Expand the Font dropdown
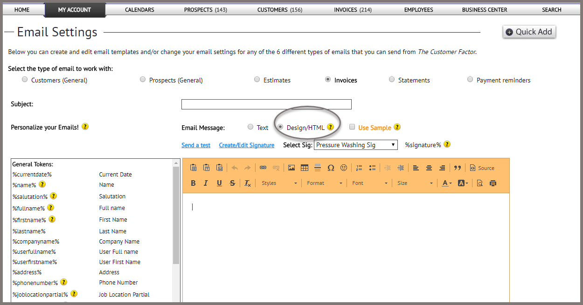Screen dimensions: 583x305 370,183
